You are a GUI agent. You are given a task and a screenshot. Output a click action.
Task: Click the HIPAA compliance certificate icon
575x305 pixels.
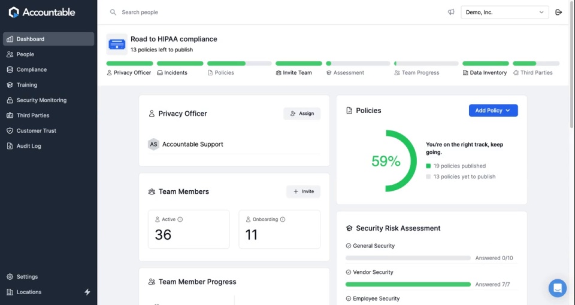pos(117,44)
